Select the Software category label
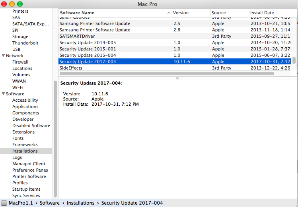This screenshot has width=298, height=207. [15, 94]
